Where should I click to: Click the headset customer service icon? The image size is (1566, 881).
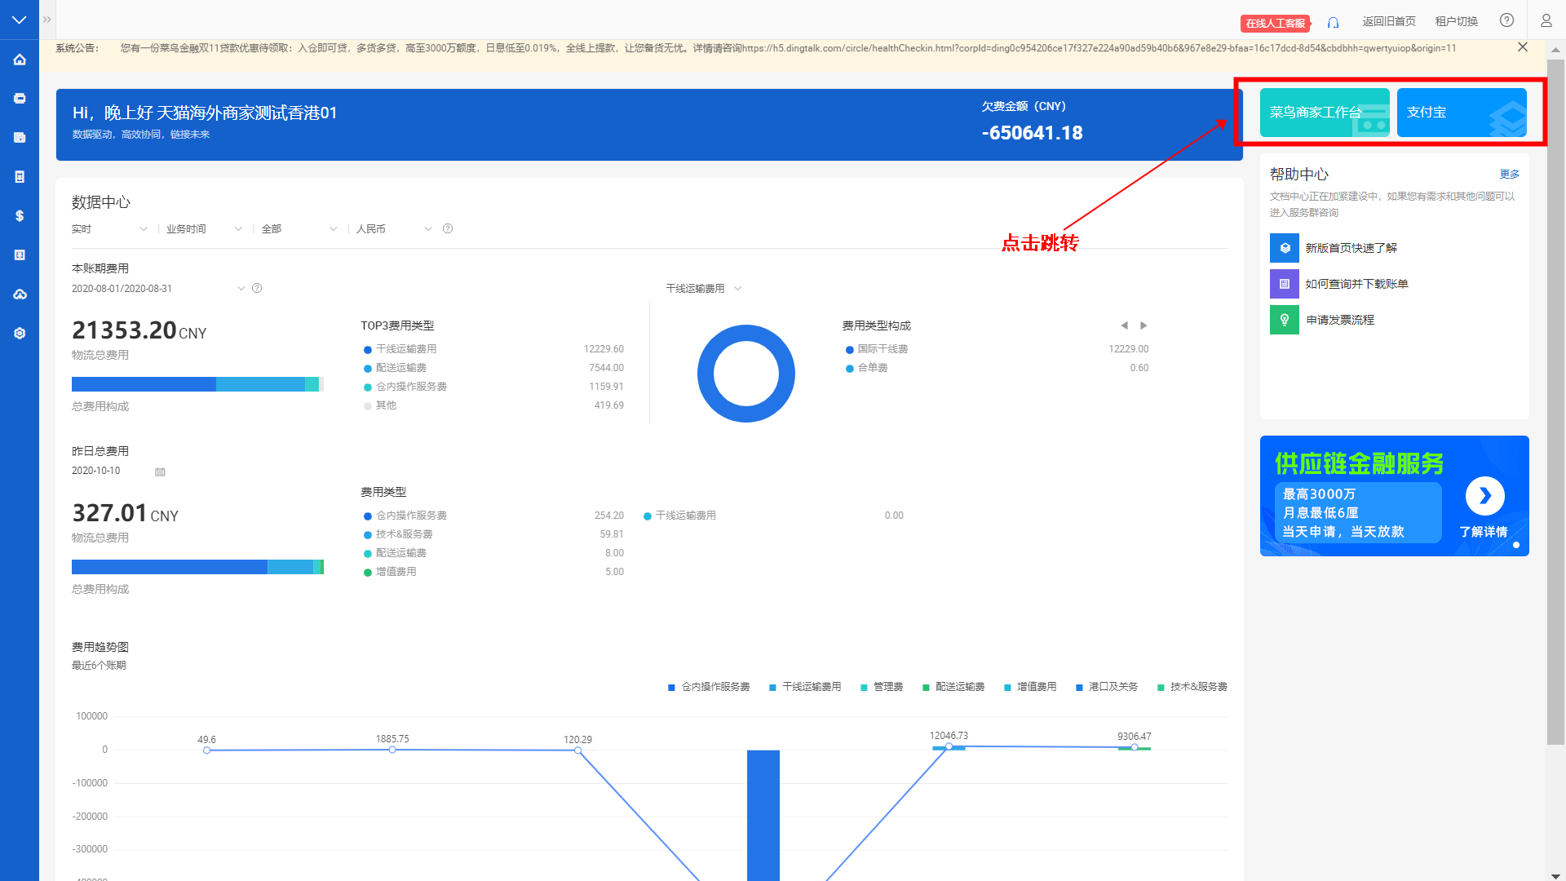(1333, 22)
